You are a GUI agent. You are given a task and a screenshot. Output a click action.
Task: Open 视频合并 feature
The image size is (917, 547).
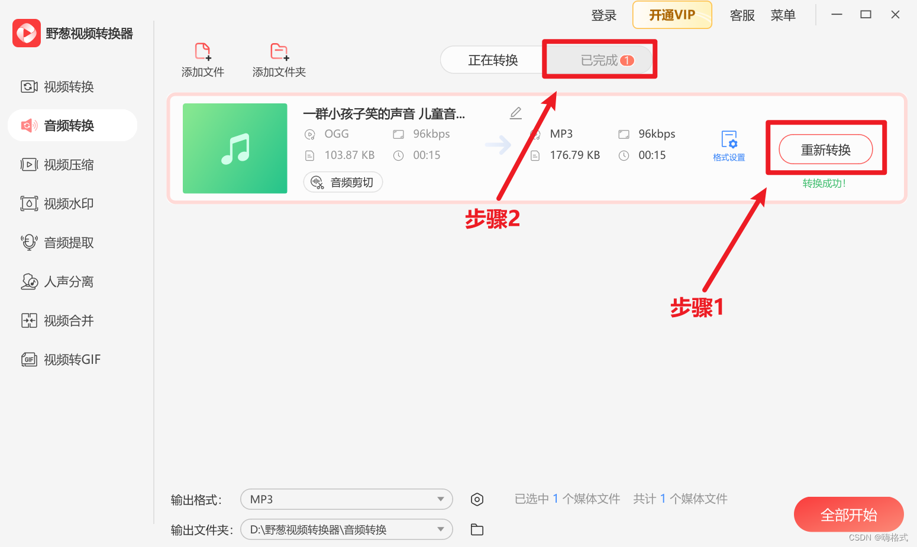pos(57,321)
